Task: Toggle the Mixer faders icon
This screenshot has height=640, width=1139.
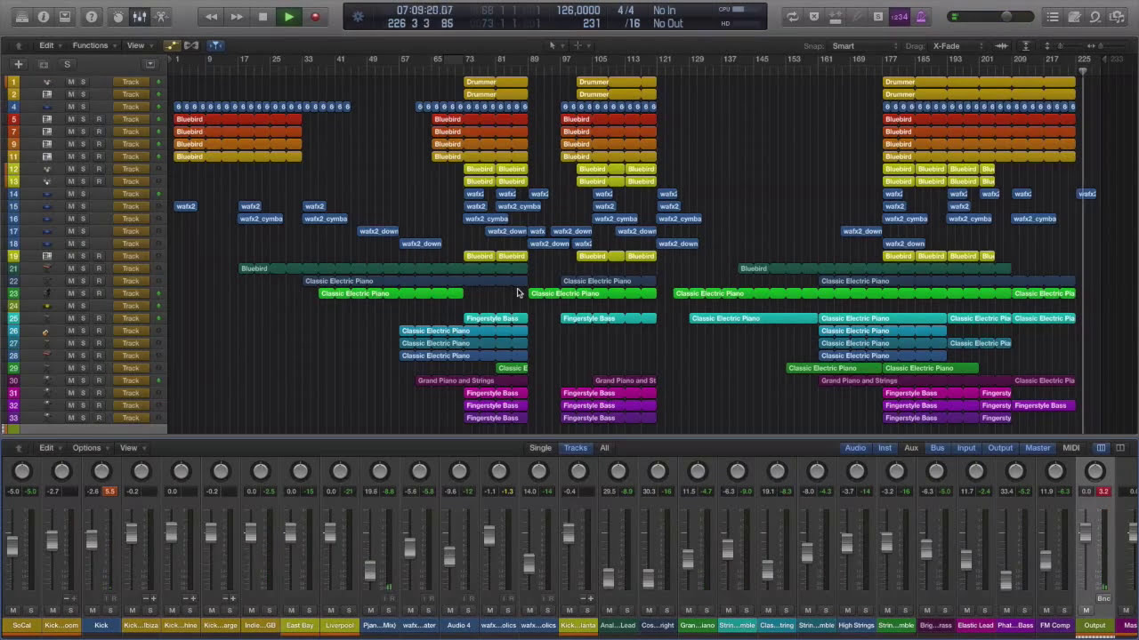Action: [140, 16]
